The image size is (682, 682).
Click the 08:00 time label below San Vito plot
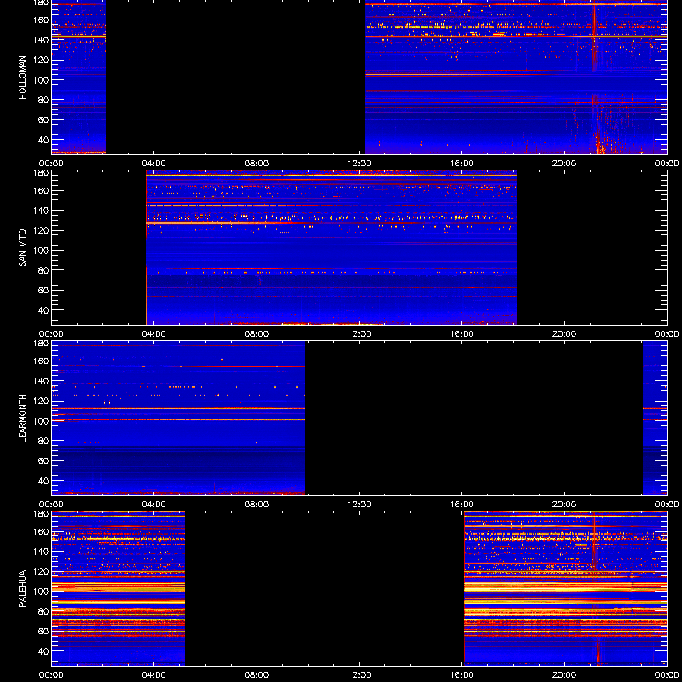pyautogui.click(x=257, y=334)
